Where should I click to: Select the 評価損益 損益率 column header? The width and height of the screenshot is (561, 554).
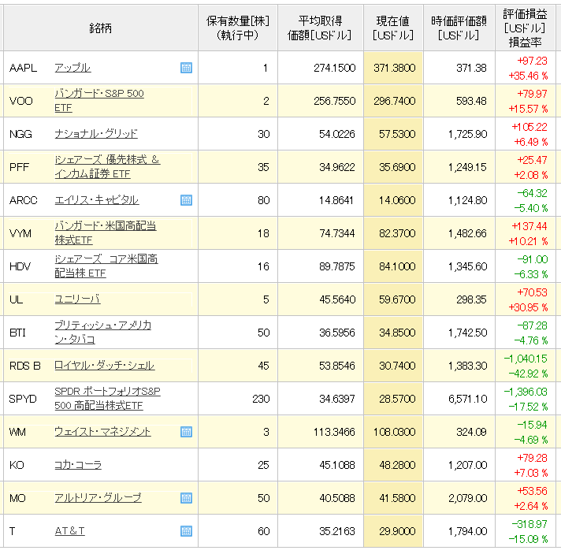[x=525, y=28]
